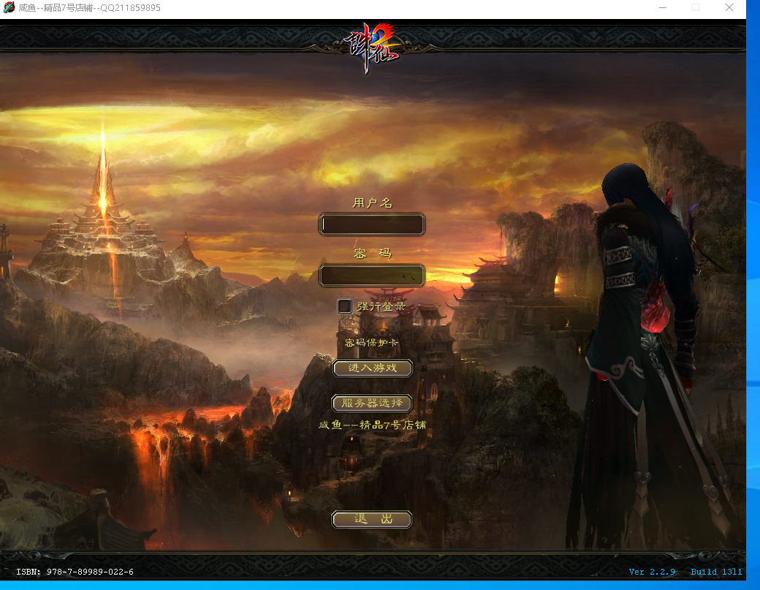Click the current server name 咸鱼--精品7号店铺
Viewport: 760px width, 590px height.
(x=372, y=425)
